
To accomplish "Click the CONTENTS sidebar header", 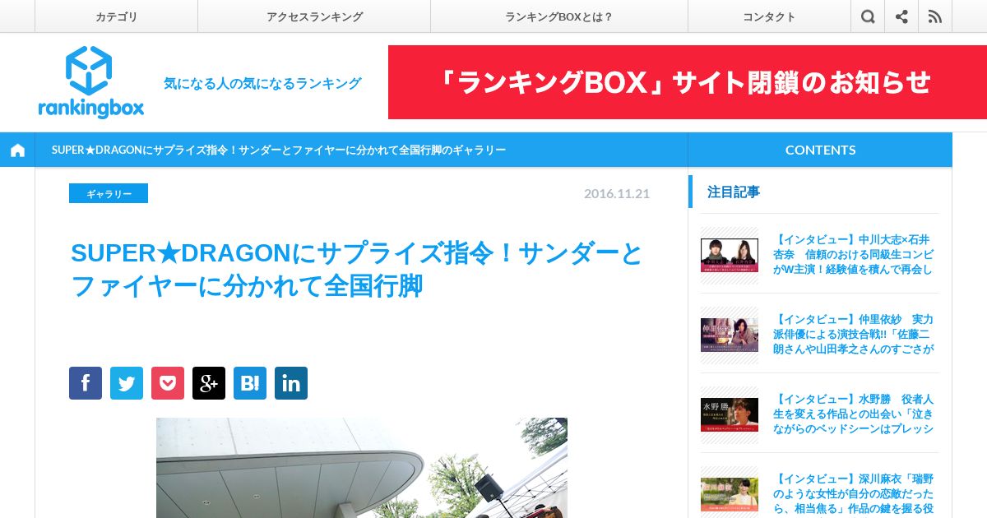I will coord(820,150).
